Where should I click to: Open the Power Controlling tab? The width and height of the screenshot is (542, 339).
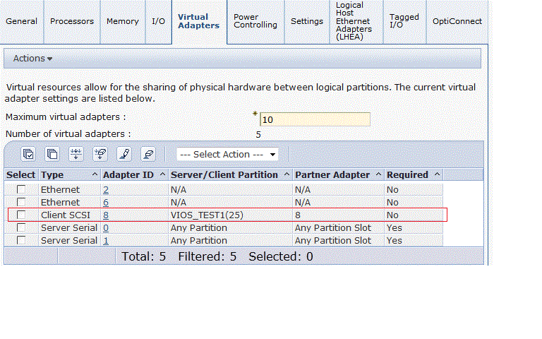[x=255, y=21]
